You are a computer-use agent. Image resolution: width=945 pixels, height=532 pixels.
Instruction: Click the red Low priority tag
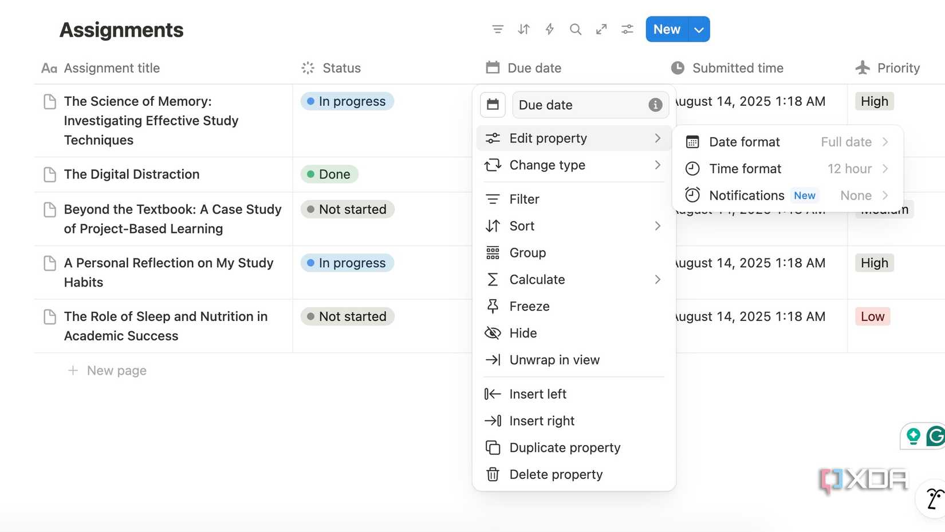tap(872, 316)
